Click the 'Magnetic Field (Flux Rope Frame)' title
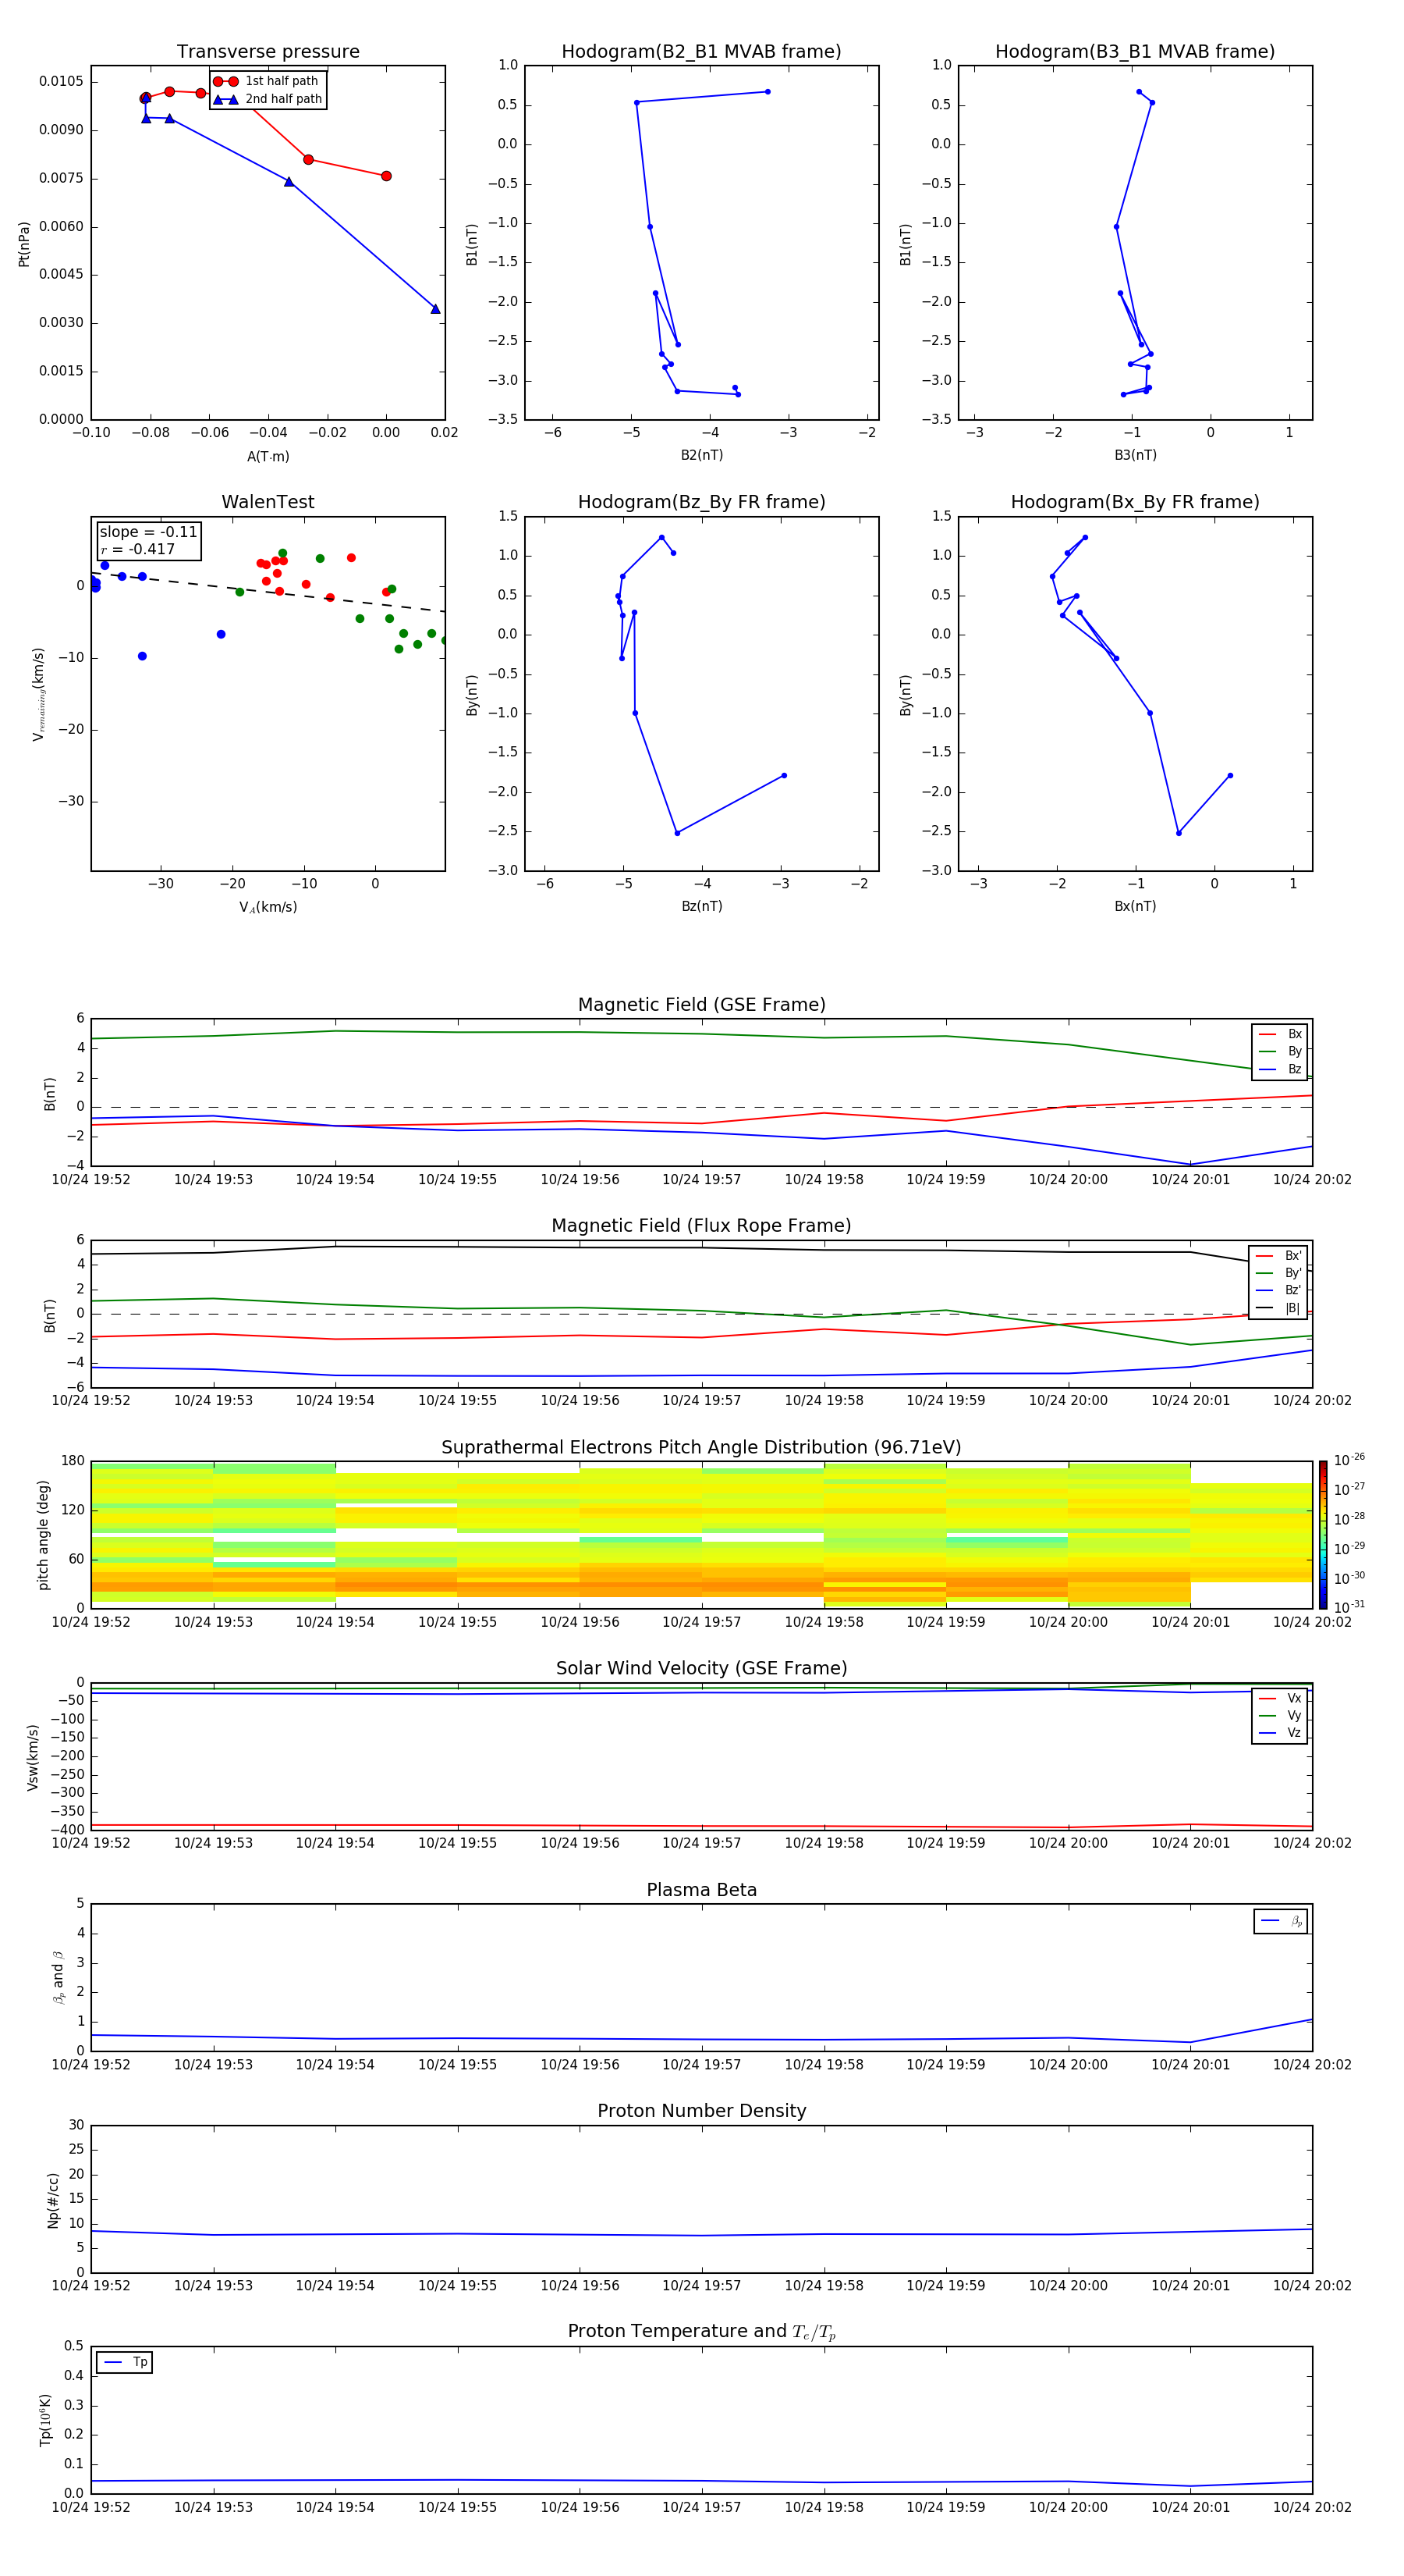Screen dimensions: 1404x2576 tap(701, 1226)
